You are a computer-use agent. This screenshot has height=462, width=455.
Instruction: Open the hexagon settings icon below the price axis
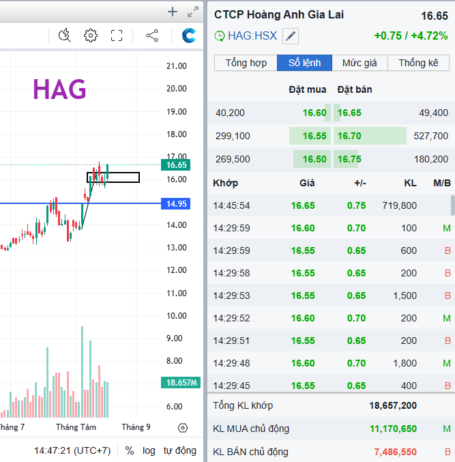pos(182,428)
